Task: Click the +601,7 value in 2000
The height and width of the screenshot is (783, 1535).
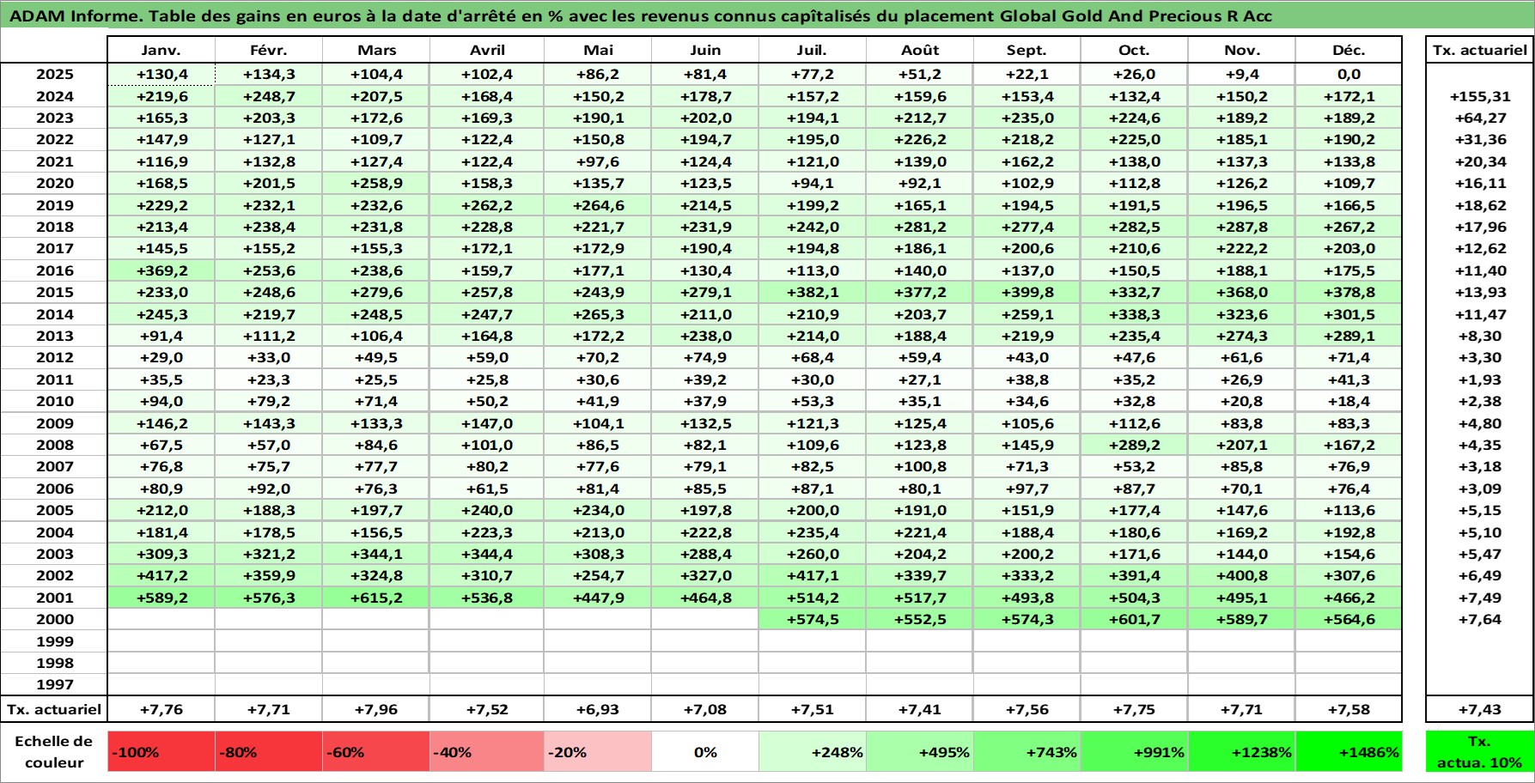Action: click(1134, 619)
